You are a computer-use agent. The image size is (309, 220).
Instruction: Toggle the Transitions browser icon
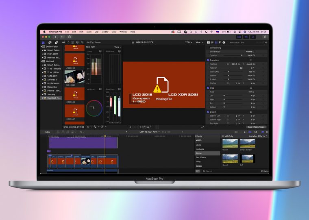click(267, 132)
